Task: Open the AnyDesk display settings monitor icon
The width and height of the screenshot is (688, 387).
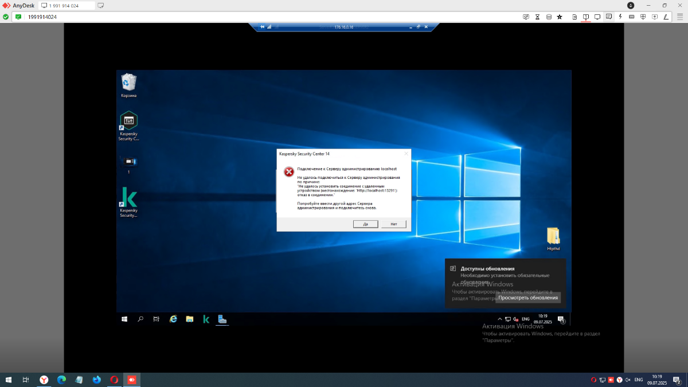Action: (x=597, y=17)
